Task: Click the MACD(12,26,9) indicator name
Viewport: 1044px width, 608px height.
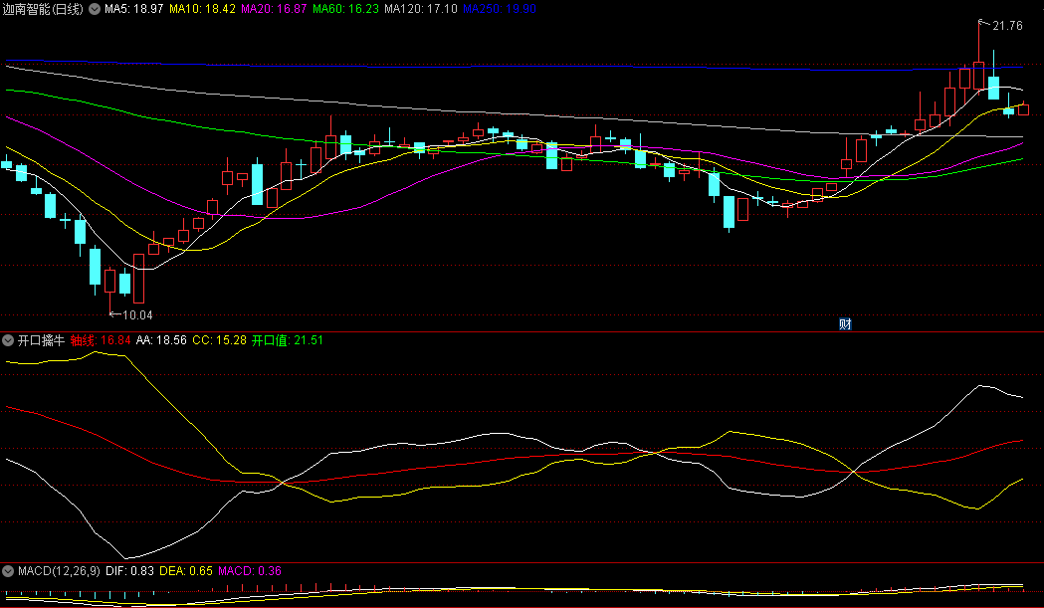Action: (x=59, y=571)
